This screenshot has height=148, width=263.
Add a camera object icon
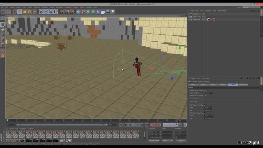[108, 12]
